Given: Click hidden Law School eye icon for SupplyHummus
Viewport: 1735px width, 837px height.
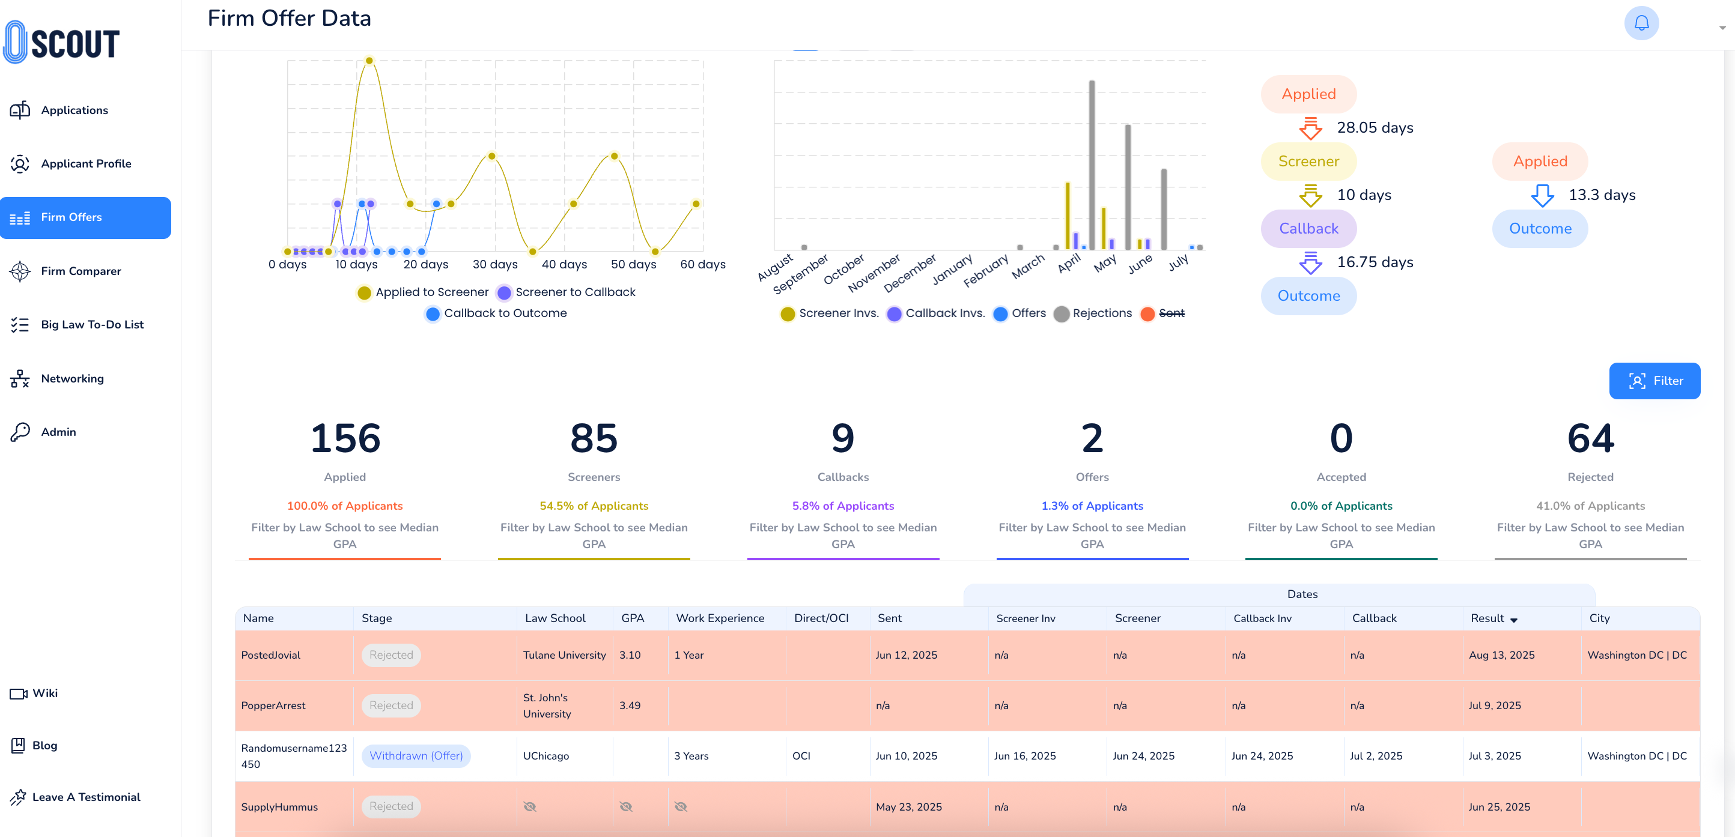Looking at the screenshot, I should point(530,807).
